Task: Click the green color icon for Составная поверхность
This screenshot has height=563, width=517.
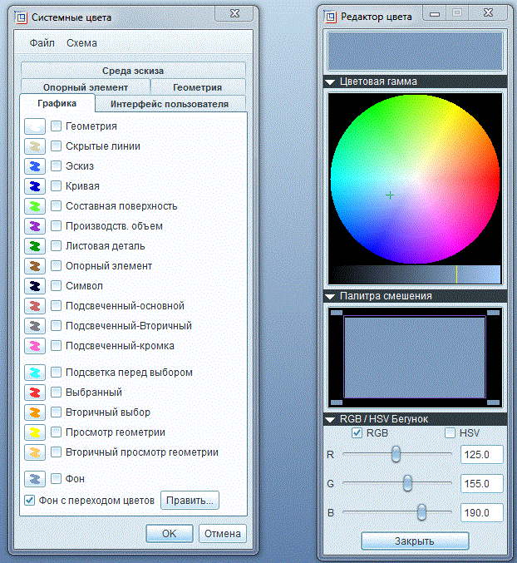Action: pos(35,206)
